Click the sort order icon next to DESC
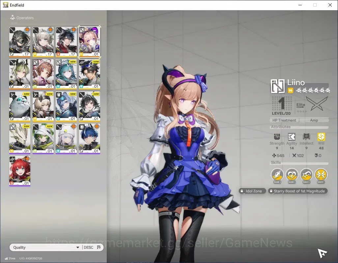 99,247
